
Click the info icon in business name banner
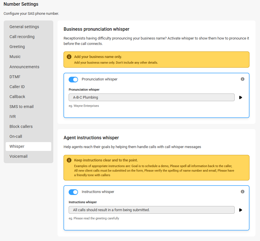[x=69, y=57]
